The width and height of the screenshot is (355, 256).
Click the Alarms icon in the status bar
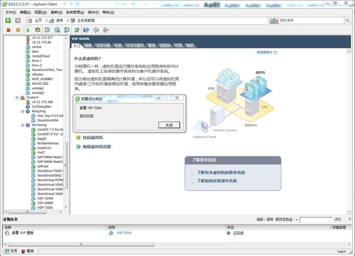point(23,251)
